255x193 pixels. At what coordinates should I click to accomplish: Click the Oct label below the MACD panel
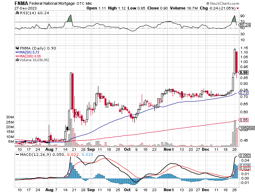coord(127,190)
